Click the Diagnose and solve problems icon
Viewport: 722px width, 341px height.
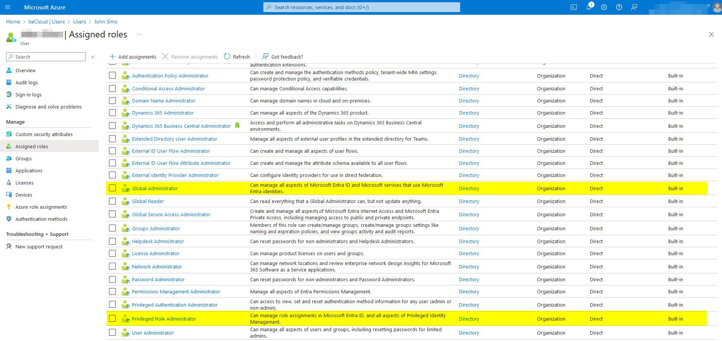pyautogui.click(x=9, y=107)
